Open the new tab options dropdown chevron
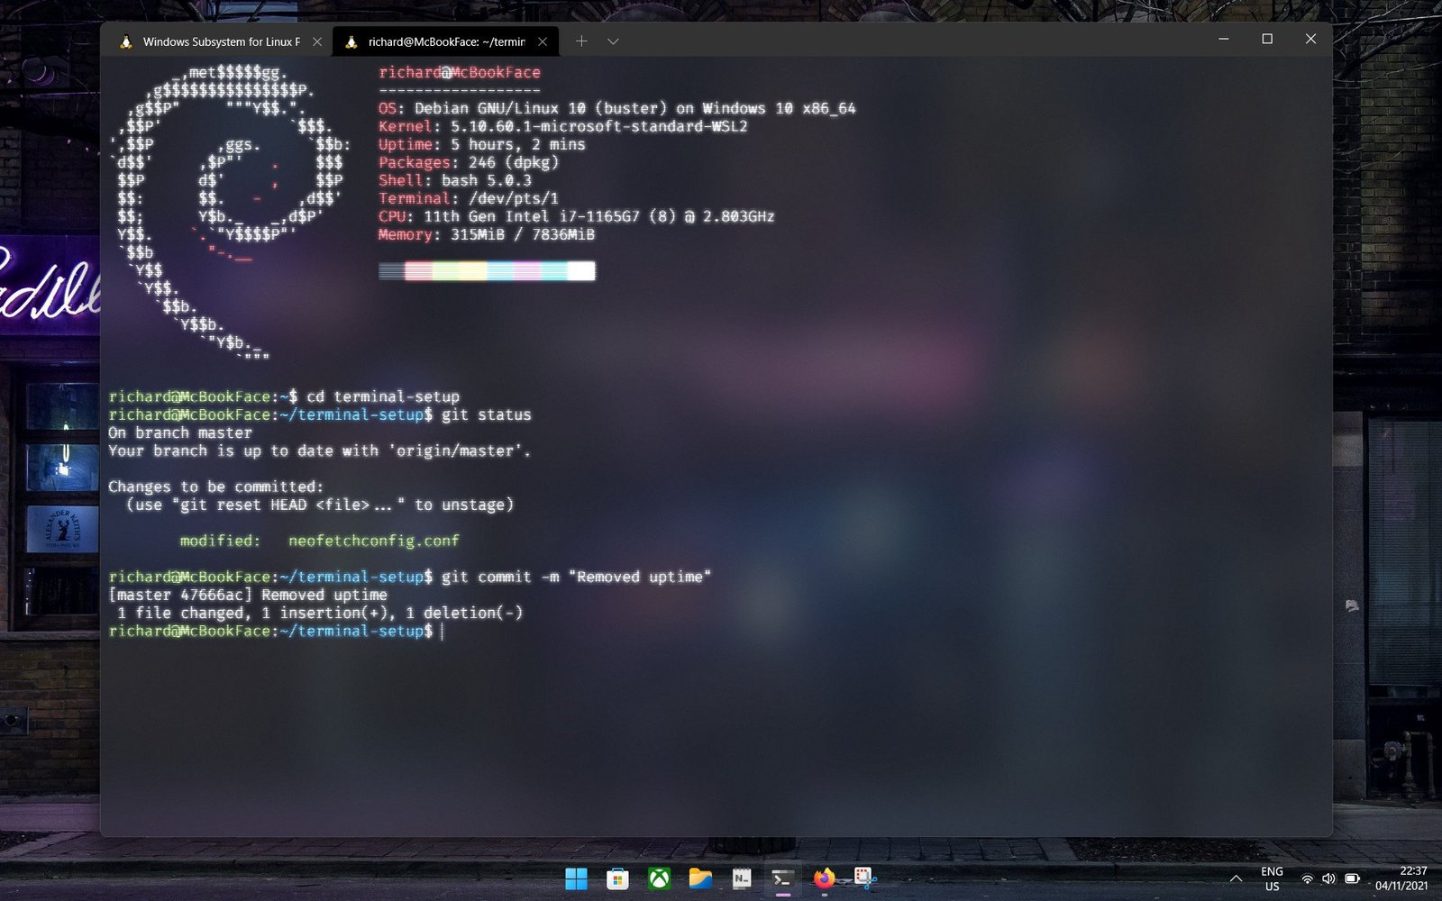The height and width of the screenshot is (901, 1442). (613, 41)
